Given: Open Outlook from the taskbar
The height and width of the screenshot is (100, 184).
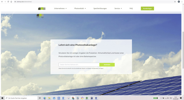Looking at the screenshot, I should coord(63,98).
